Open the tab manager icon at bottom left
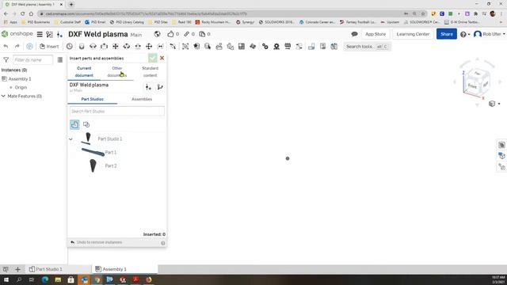 click(x=6, y=269)
